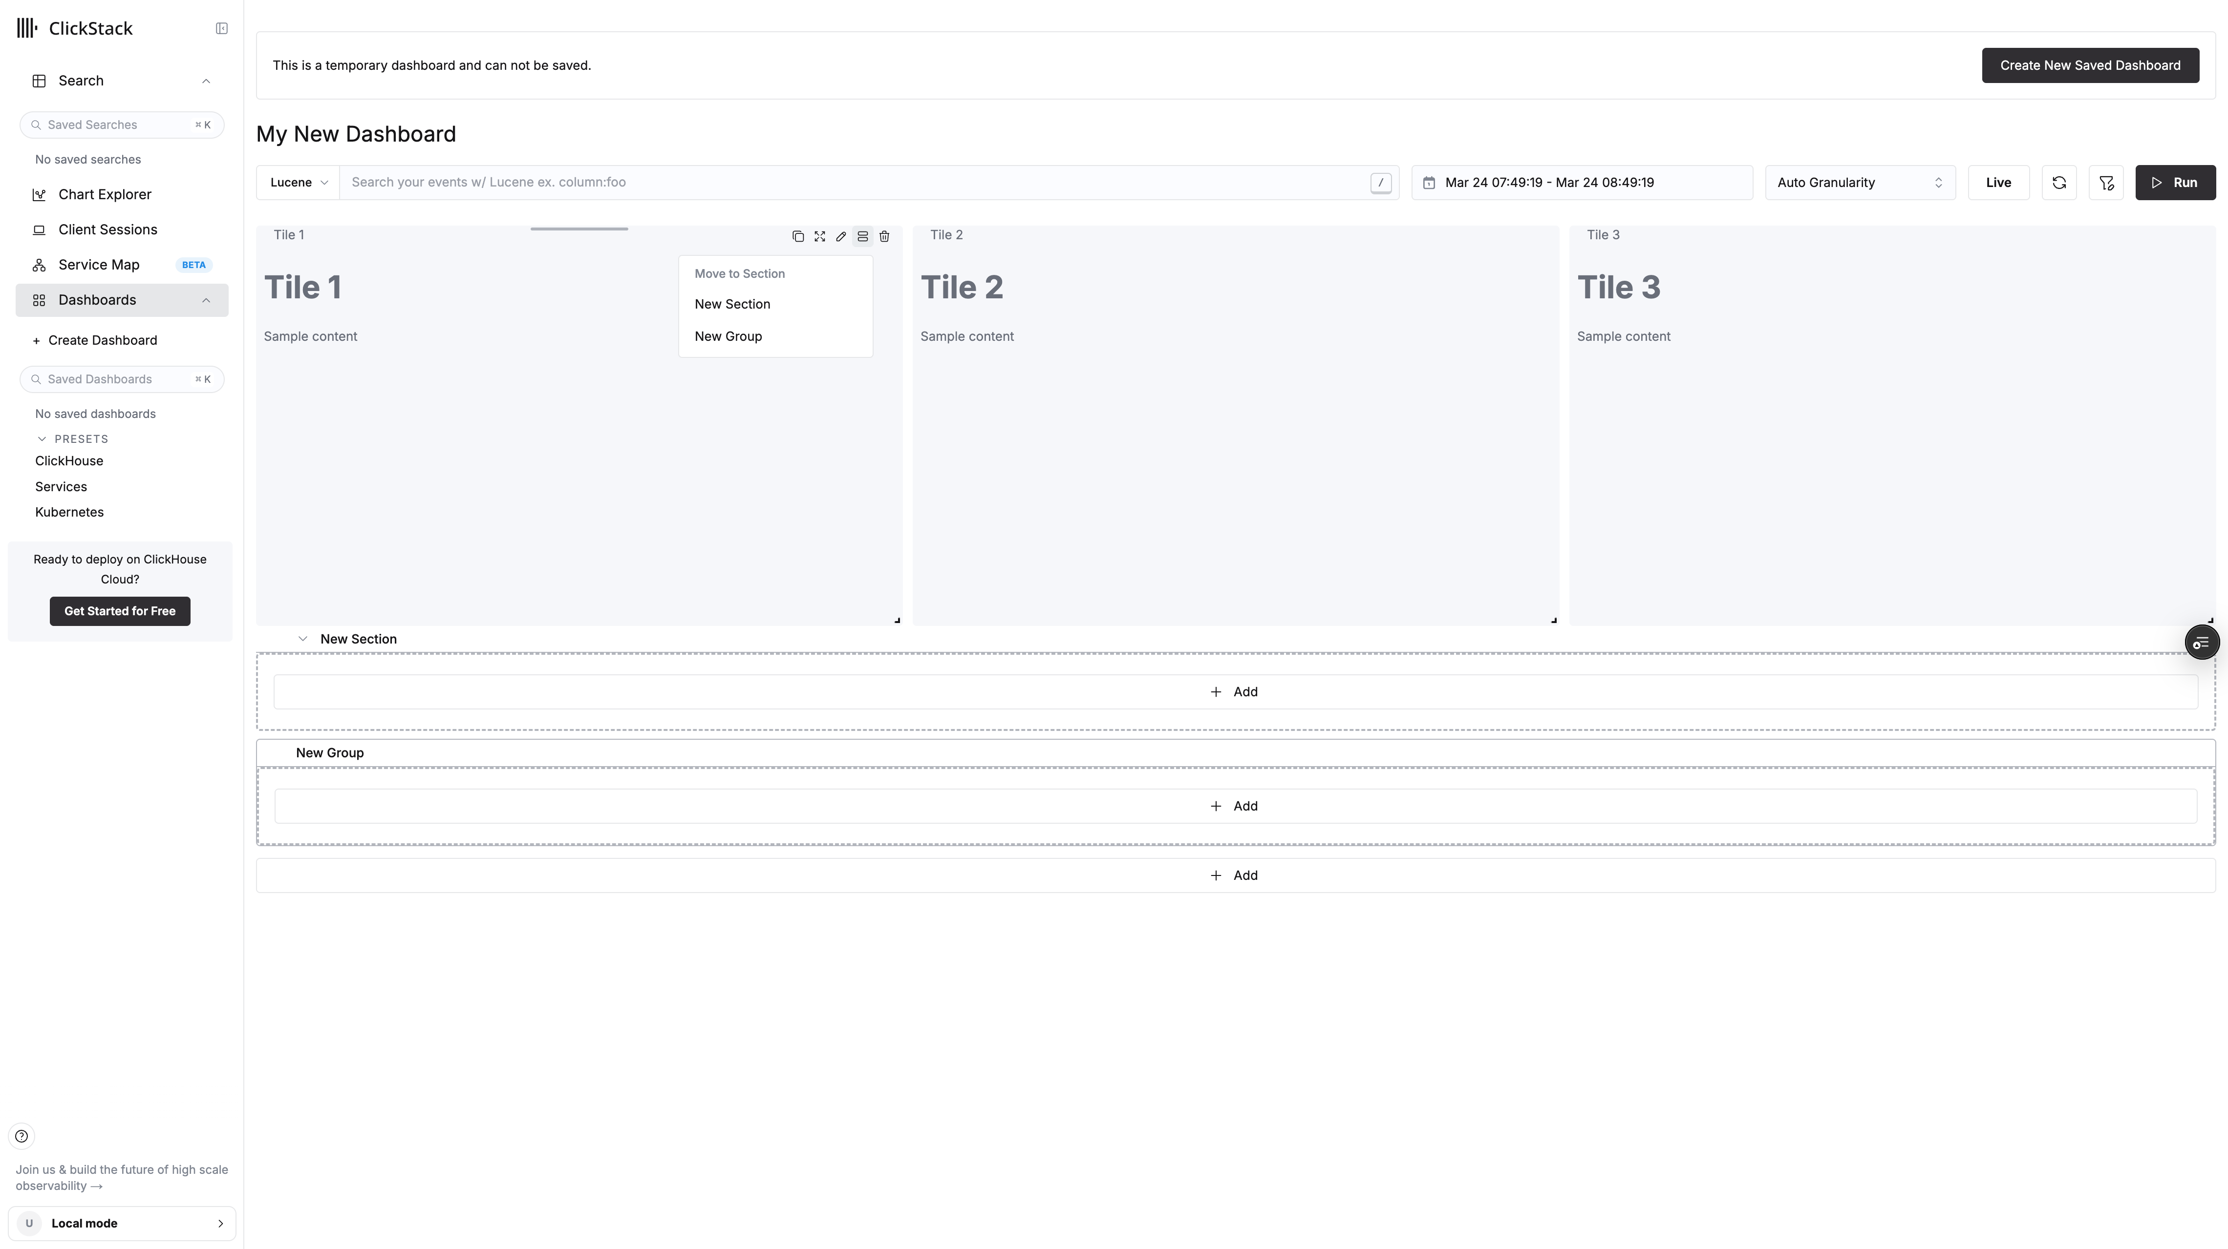Toggle Live mode
The image size is (2228, 1249).
point(1998,183)
